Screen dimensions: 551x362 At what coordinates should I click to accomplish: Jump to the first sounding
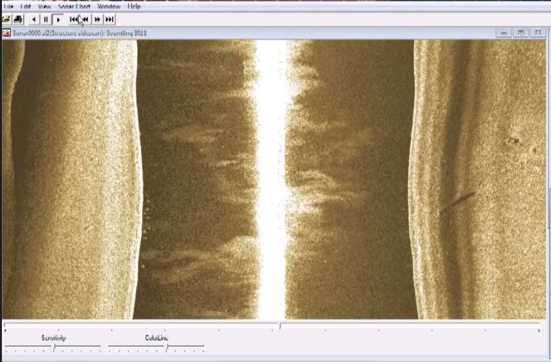74,19
